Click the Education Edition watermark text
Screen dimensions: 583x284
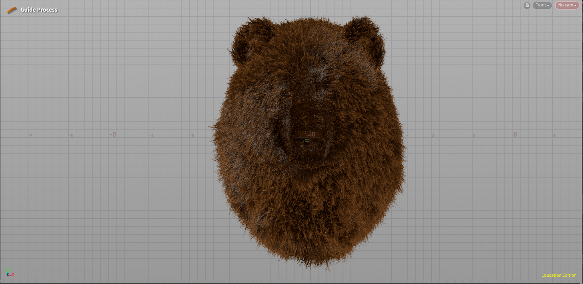tap(559, 275)
